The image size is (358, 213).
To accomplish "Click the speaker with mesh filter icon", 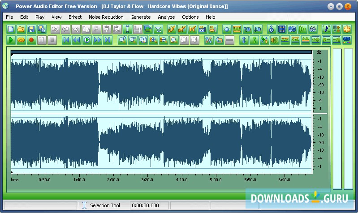I will click(275, 40).
